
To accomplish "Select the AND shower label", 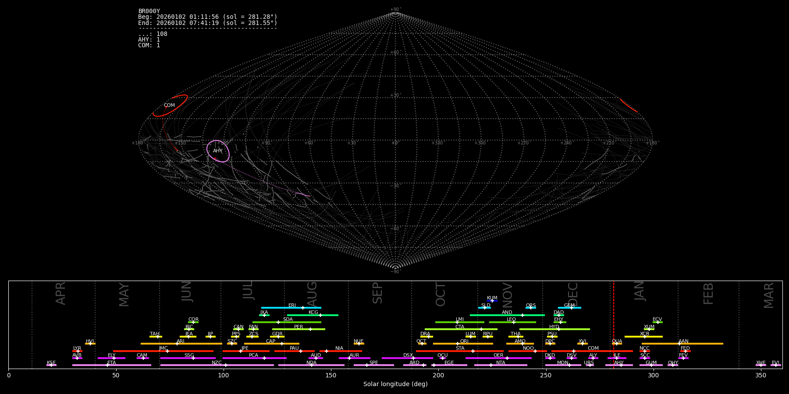I will coord(507,313).
